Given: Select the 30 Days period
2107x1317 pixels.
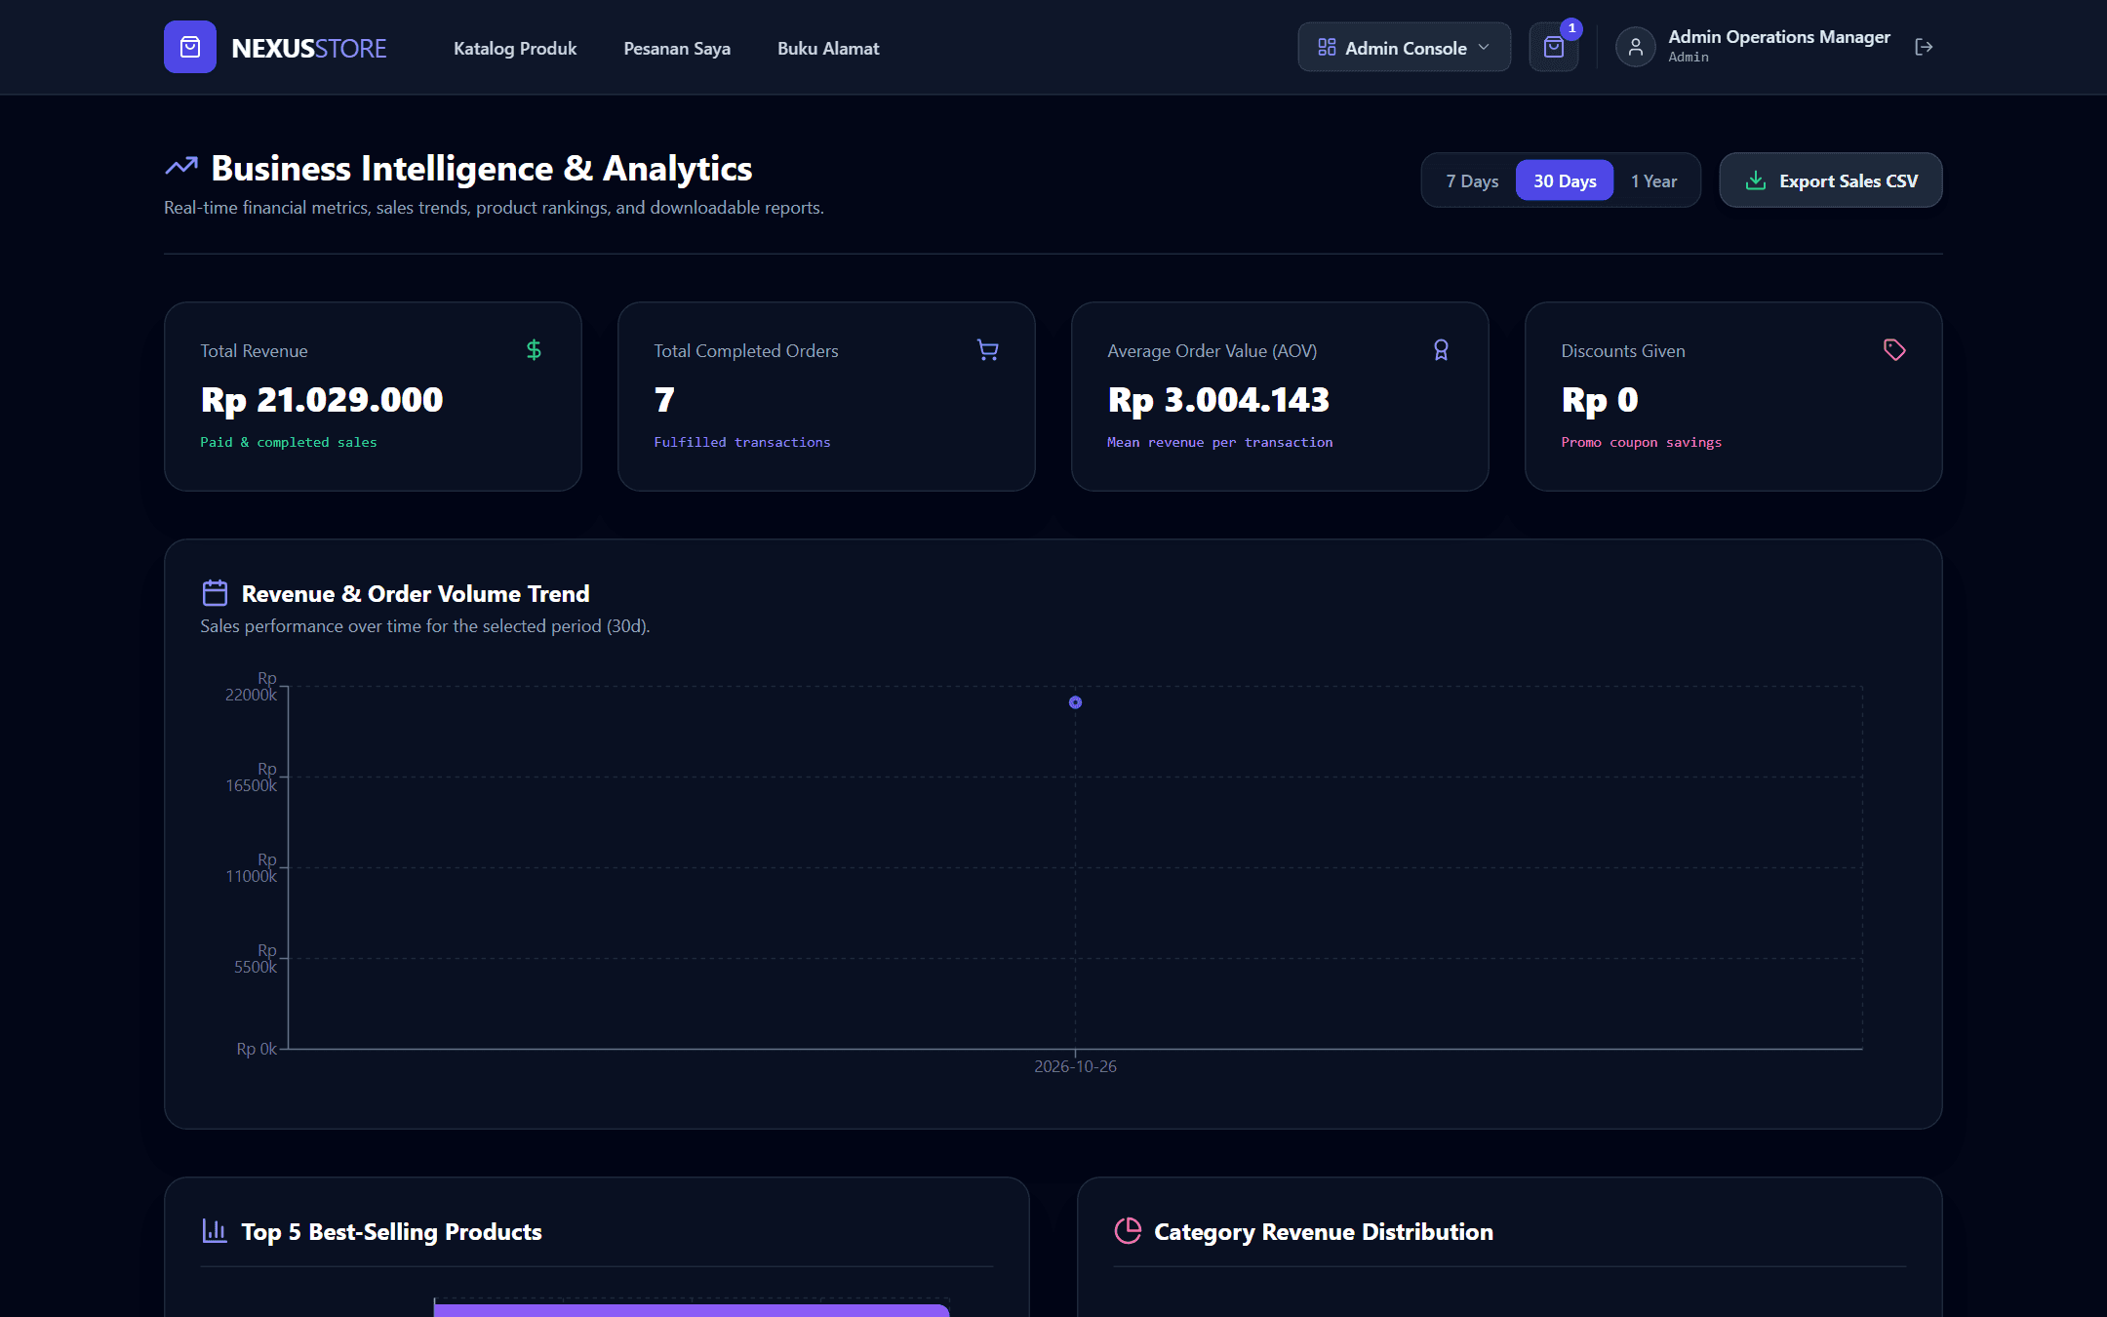Looking at the screenshot, I should (x=1565, y=180).
